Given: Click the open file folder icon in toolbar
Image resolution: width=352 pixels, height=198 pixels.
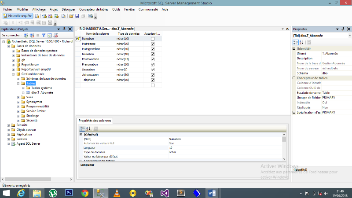Looking at the screenshot, I should (x=71, y=16).
